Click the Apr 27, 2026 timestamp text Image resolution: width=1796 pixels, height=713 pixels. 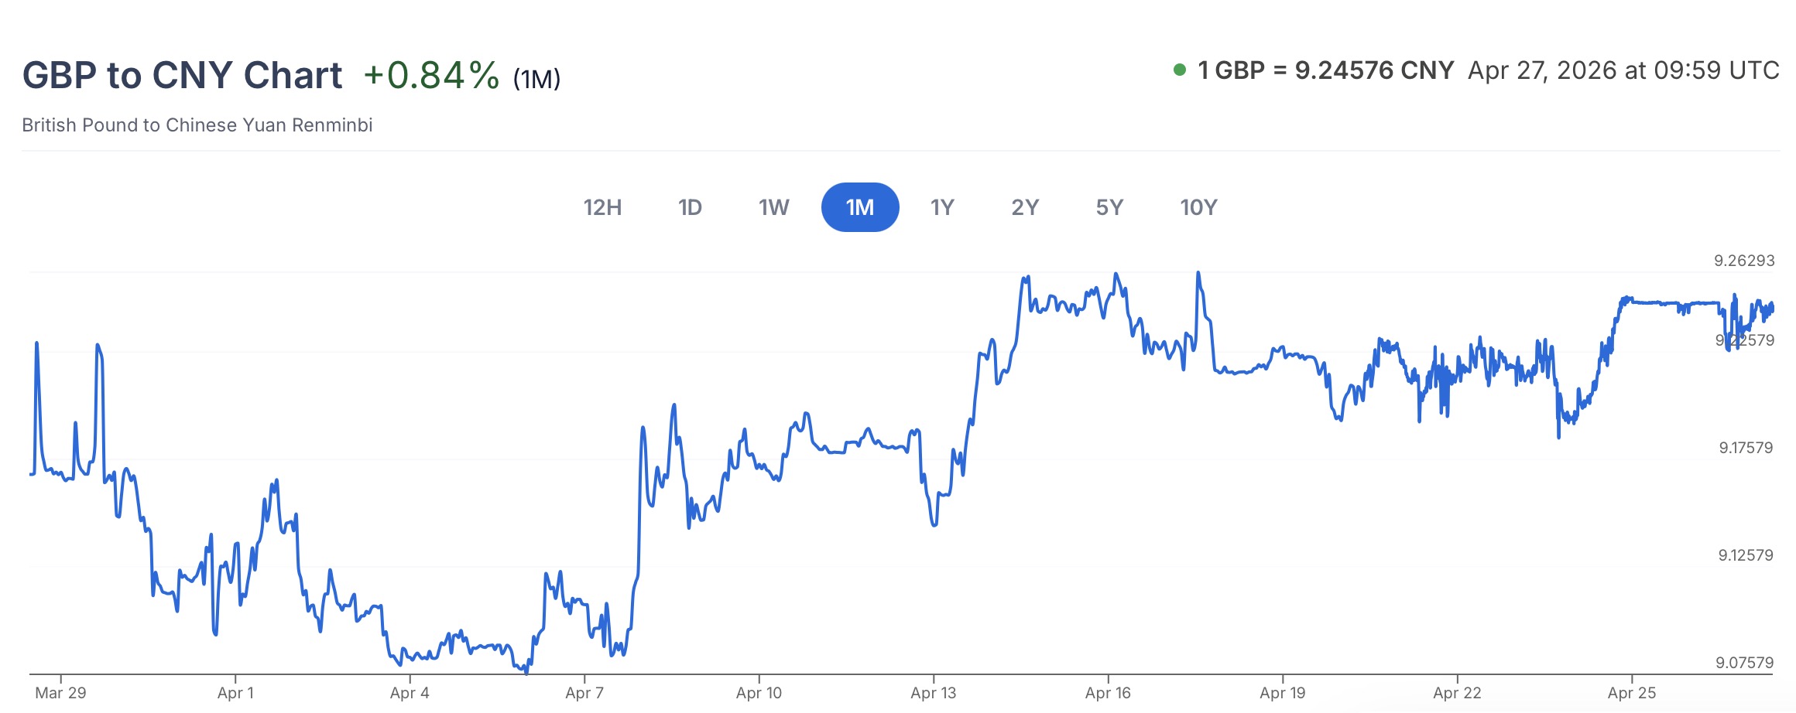1623,70
